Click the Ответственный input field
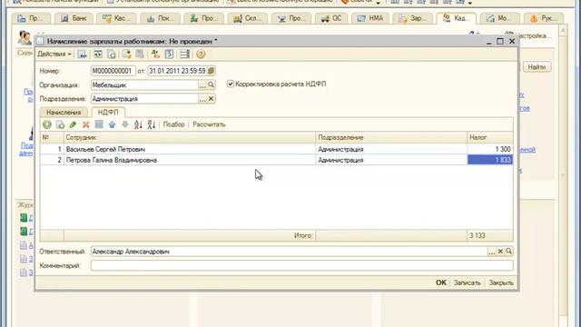Image resolution: width=581 pixels, height=327 pixels. 289,252
